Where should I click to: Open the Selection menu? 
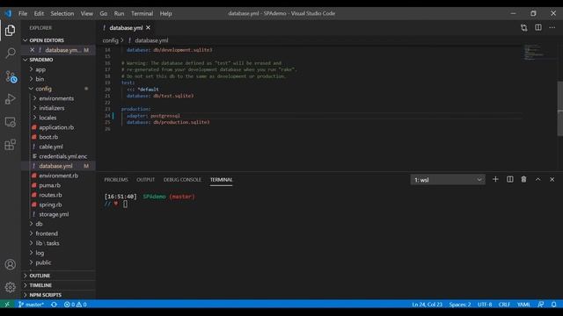point(62,13)
